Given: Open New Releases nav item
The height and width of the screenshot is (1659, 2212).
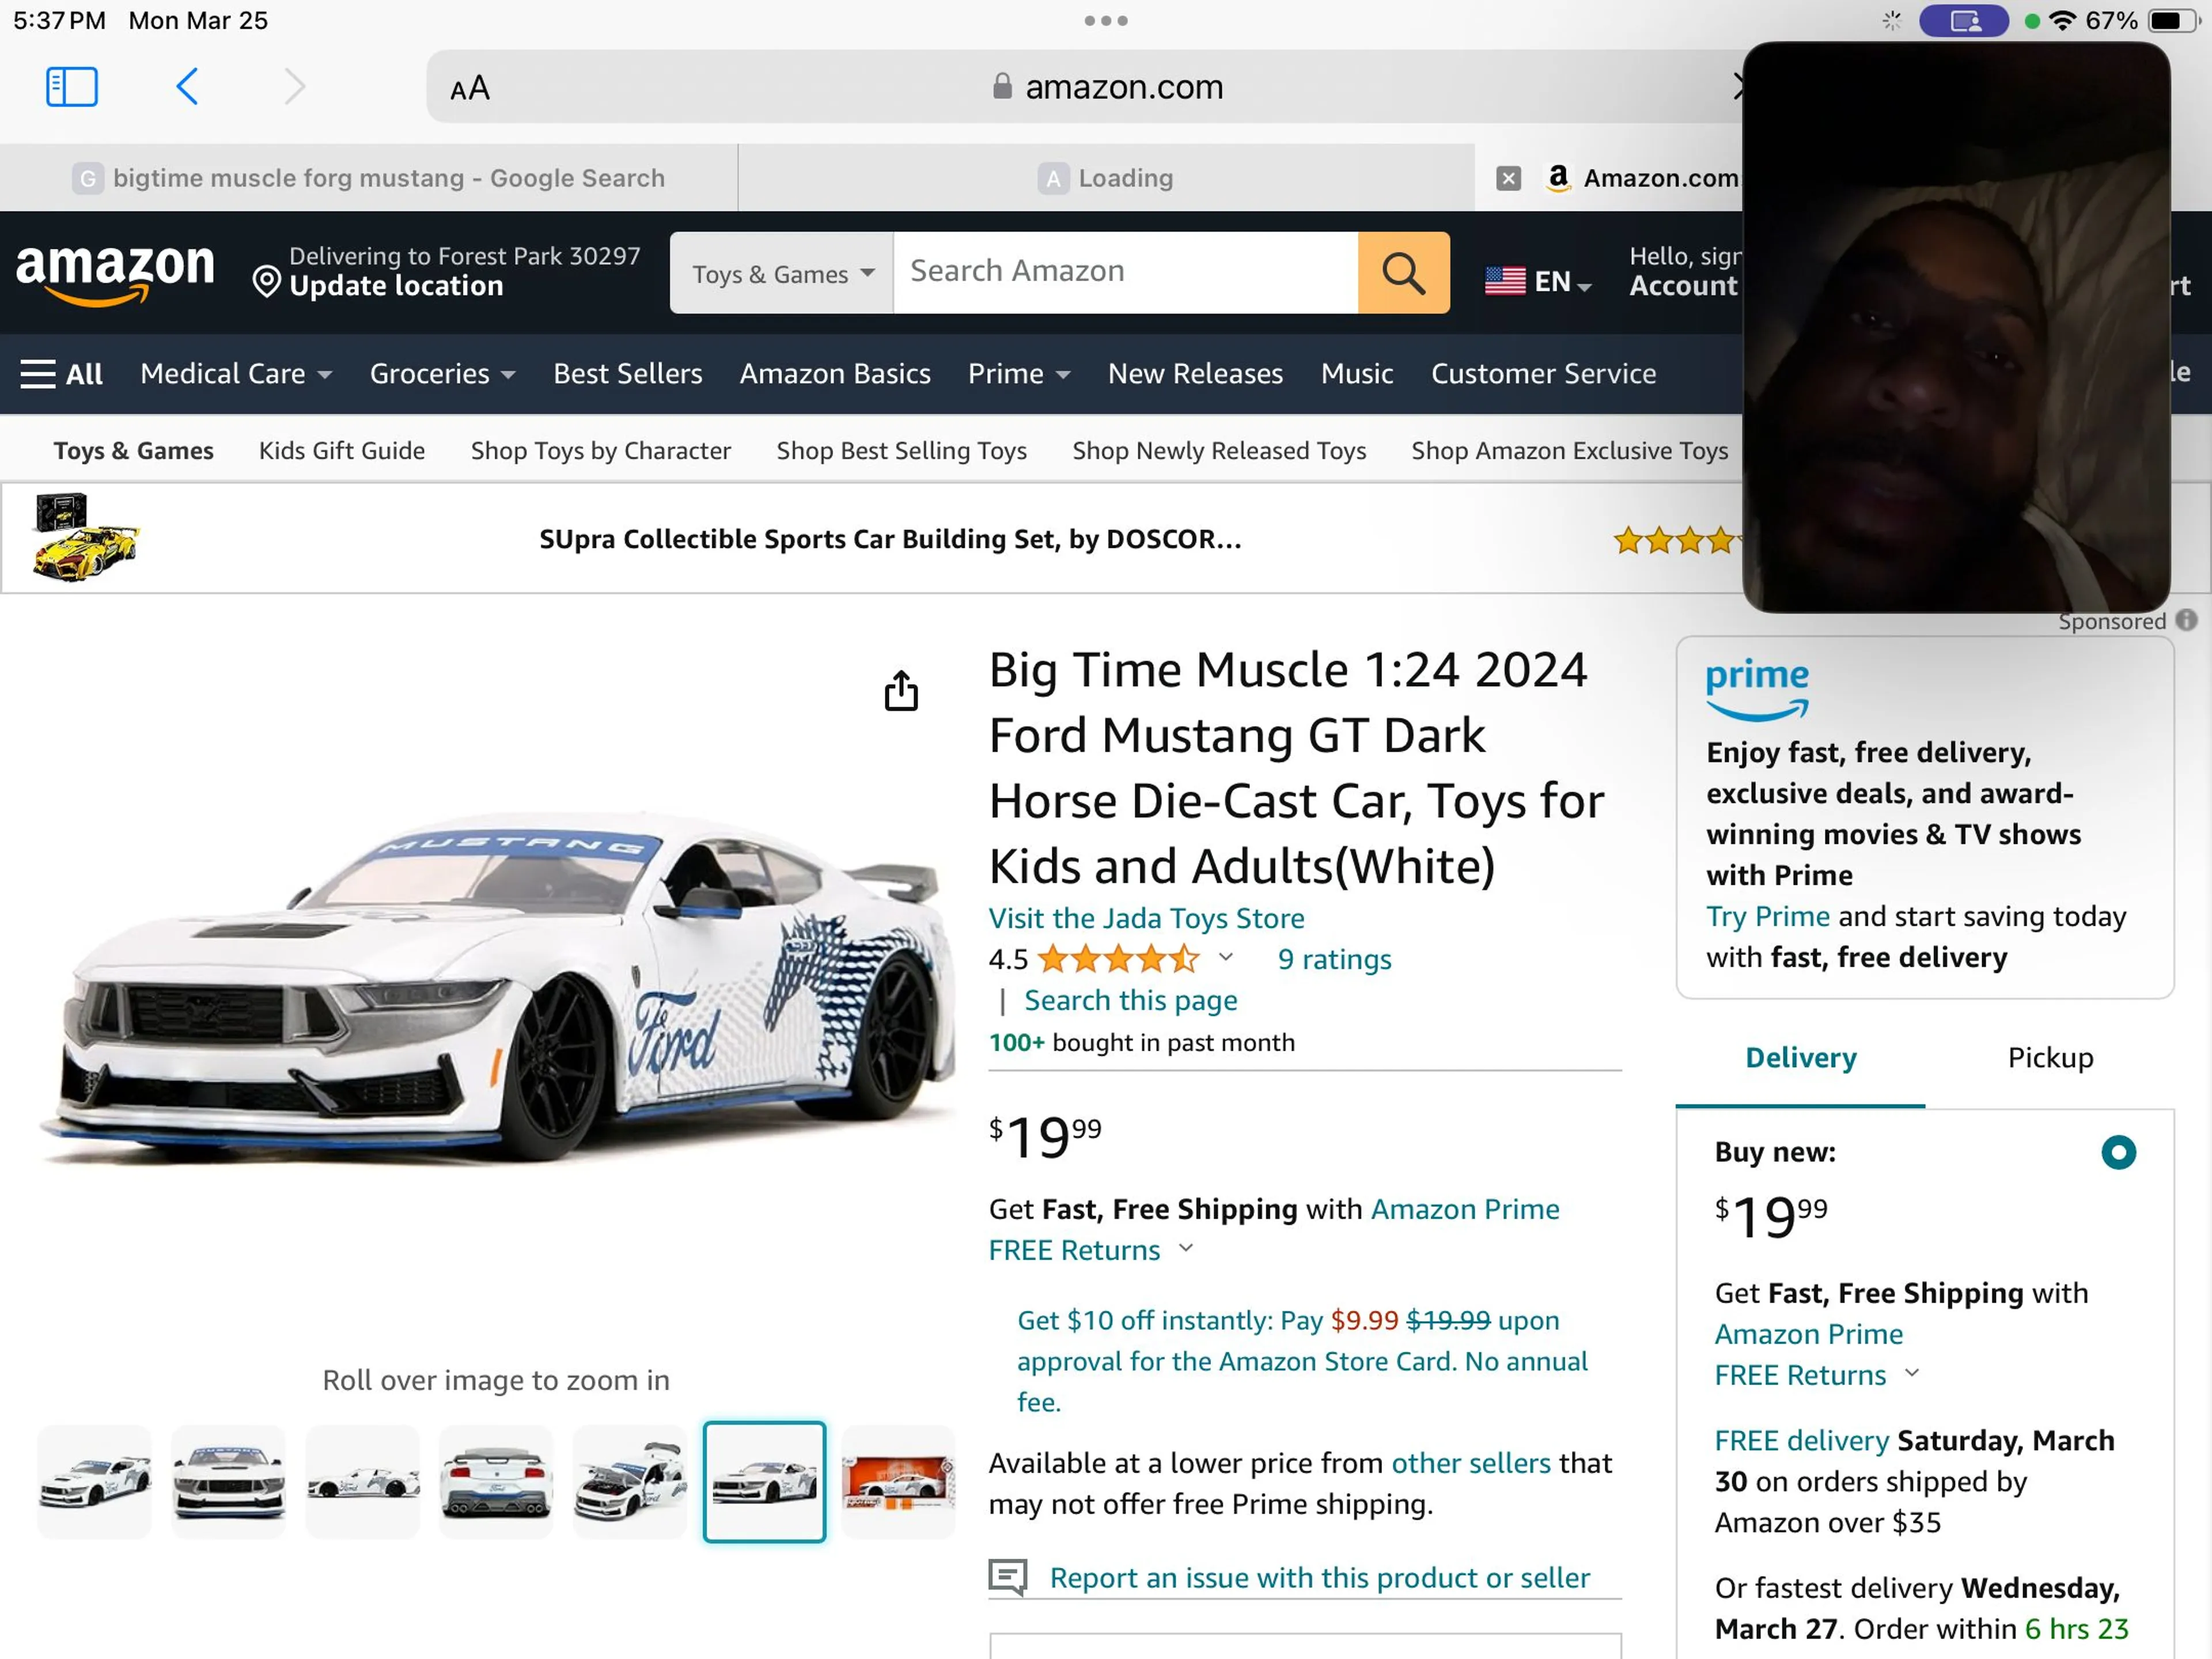Looking at the screenshot, I should click(x=1195, y=374).
